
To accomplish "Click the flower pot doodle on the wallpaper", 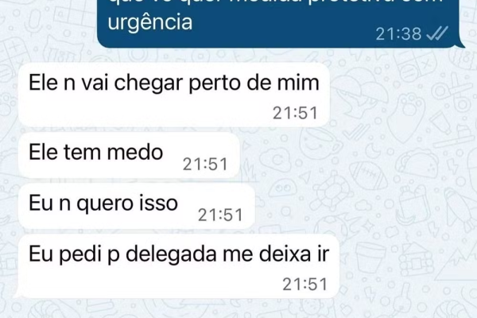I will (x=370, y=257).
